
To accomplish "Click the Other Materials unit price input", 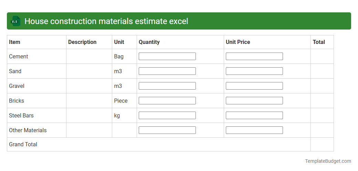I will (254, 130).
